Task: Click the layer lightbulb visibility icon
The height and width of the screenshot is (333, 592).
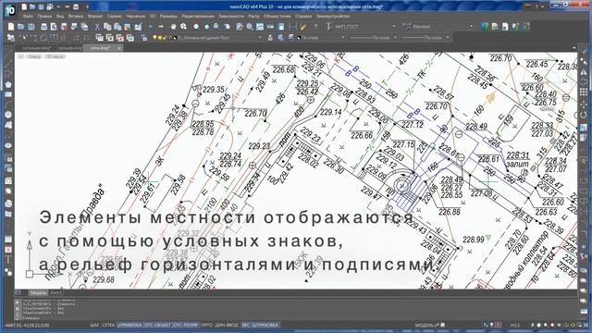Action: point(154,38)
